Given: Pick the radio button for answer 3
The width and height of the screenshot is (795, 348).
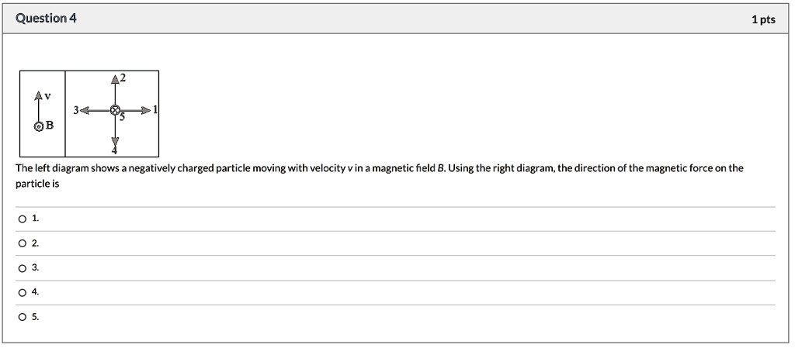Looking at the screenshot, I should (22, 269).
